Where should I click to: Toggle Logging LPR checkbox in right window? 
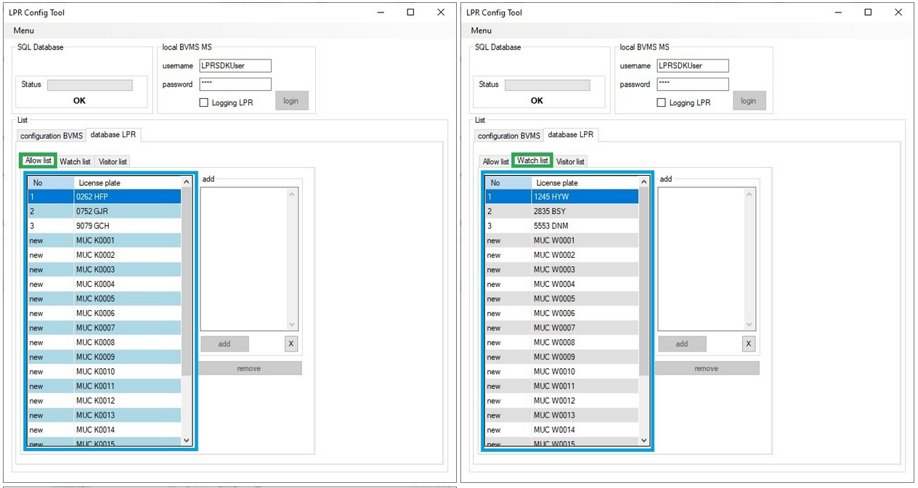[x=662, y=103]
